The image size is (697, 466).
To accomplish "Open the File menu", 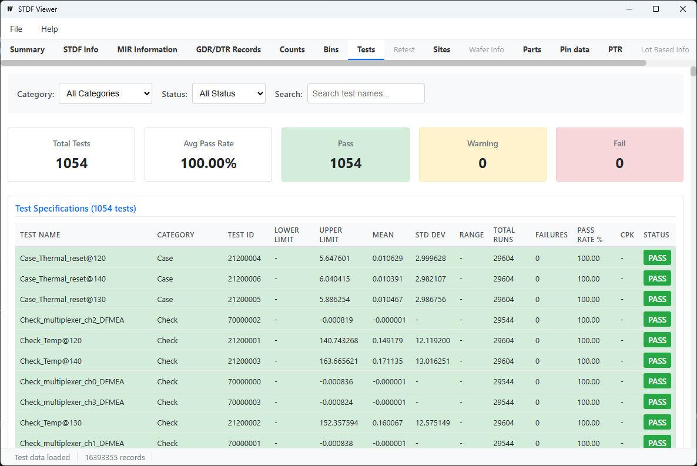I will pos(16,29).
